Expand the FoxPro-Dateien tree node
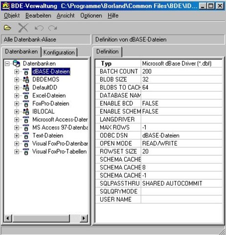The width and height of the screenshot is (226, 235). tap(17, 104)
